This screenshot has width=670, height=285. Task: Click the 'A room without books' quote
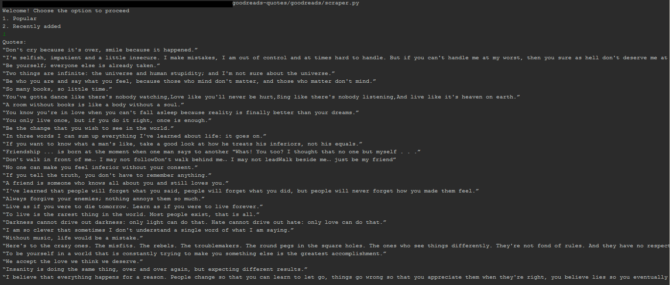click(x=94, y=105)
